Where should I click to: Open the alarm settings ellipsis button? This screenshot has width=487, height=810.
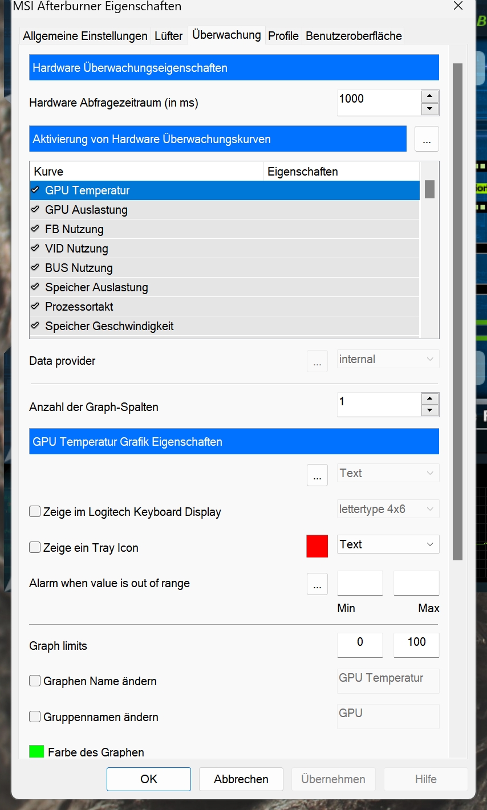(317, 584)
